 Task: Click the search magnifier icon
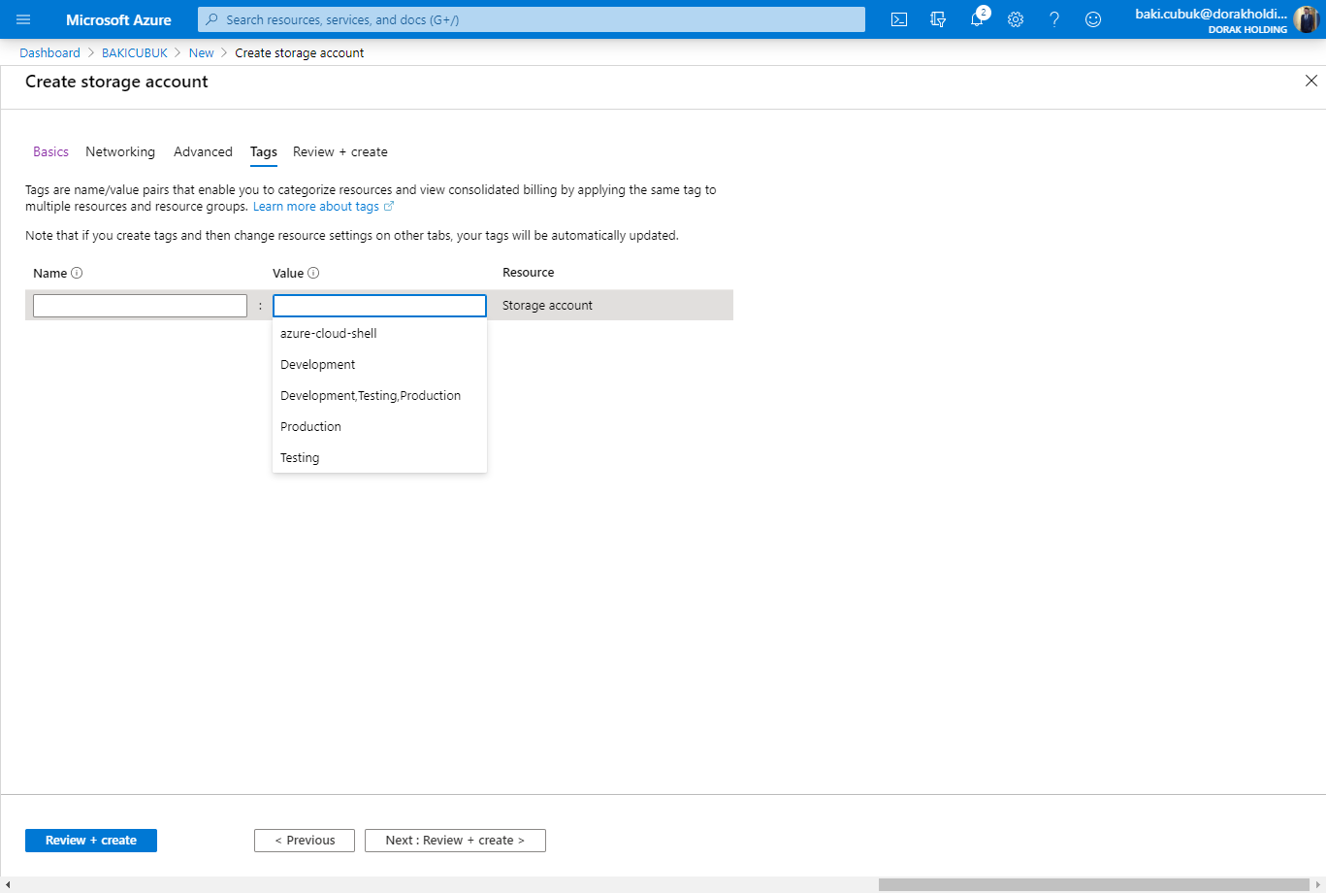click(212, 19)
